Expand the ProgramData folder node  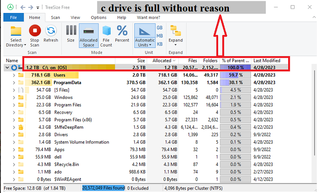point(14,82)
